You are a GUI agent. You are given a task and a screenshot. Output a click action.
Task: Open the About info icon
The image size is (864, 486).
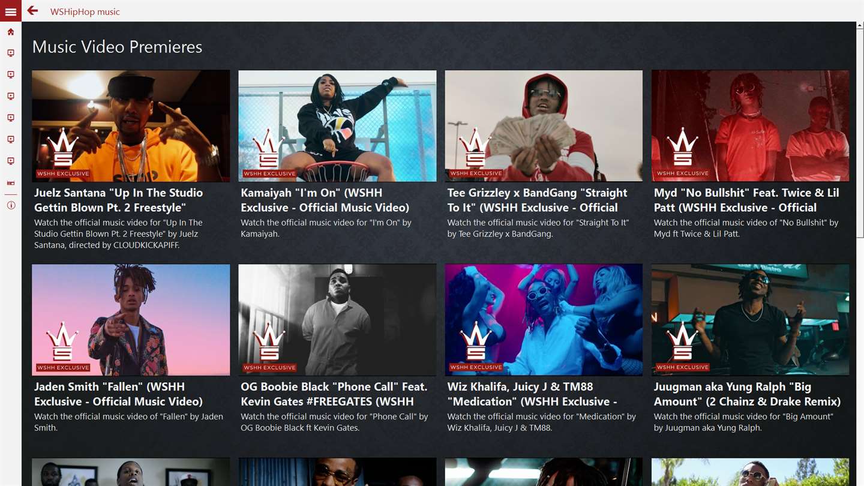(11, 205)
